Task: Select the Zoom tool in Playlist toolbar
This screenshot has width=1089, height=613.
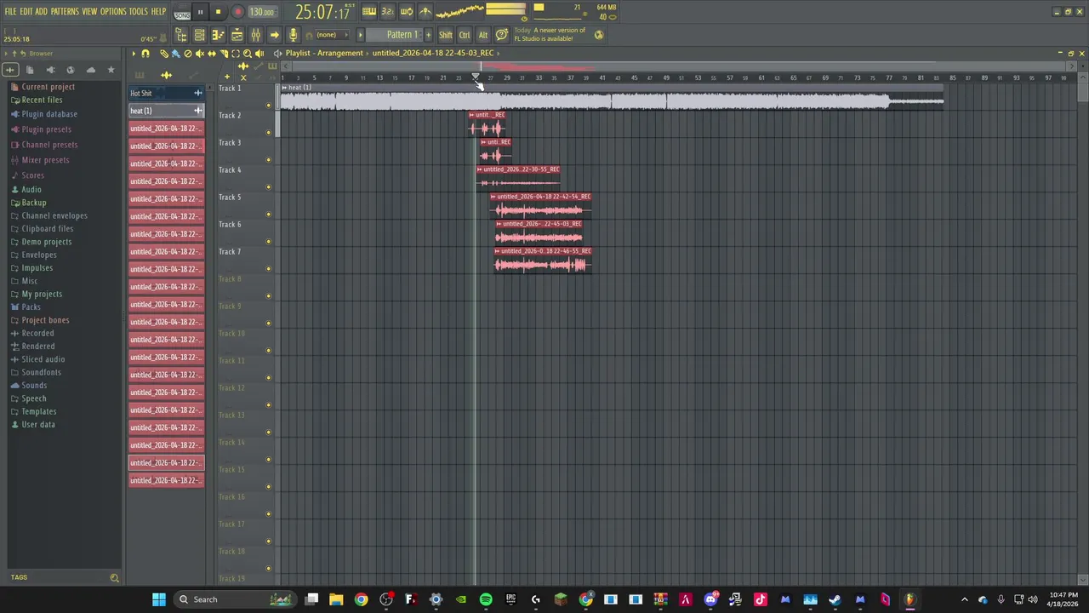Action: [248, 54]
